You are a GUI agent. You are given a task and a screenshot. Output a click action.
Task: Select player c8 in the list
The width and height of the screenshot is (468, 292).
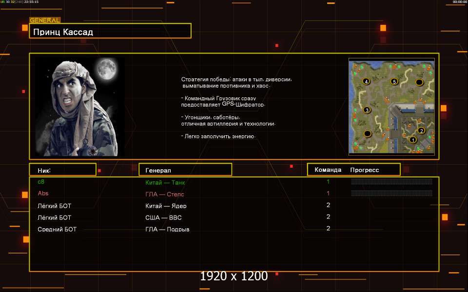(x=41, y=182)
